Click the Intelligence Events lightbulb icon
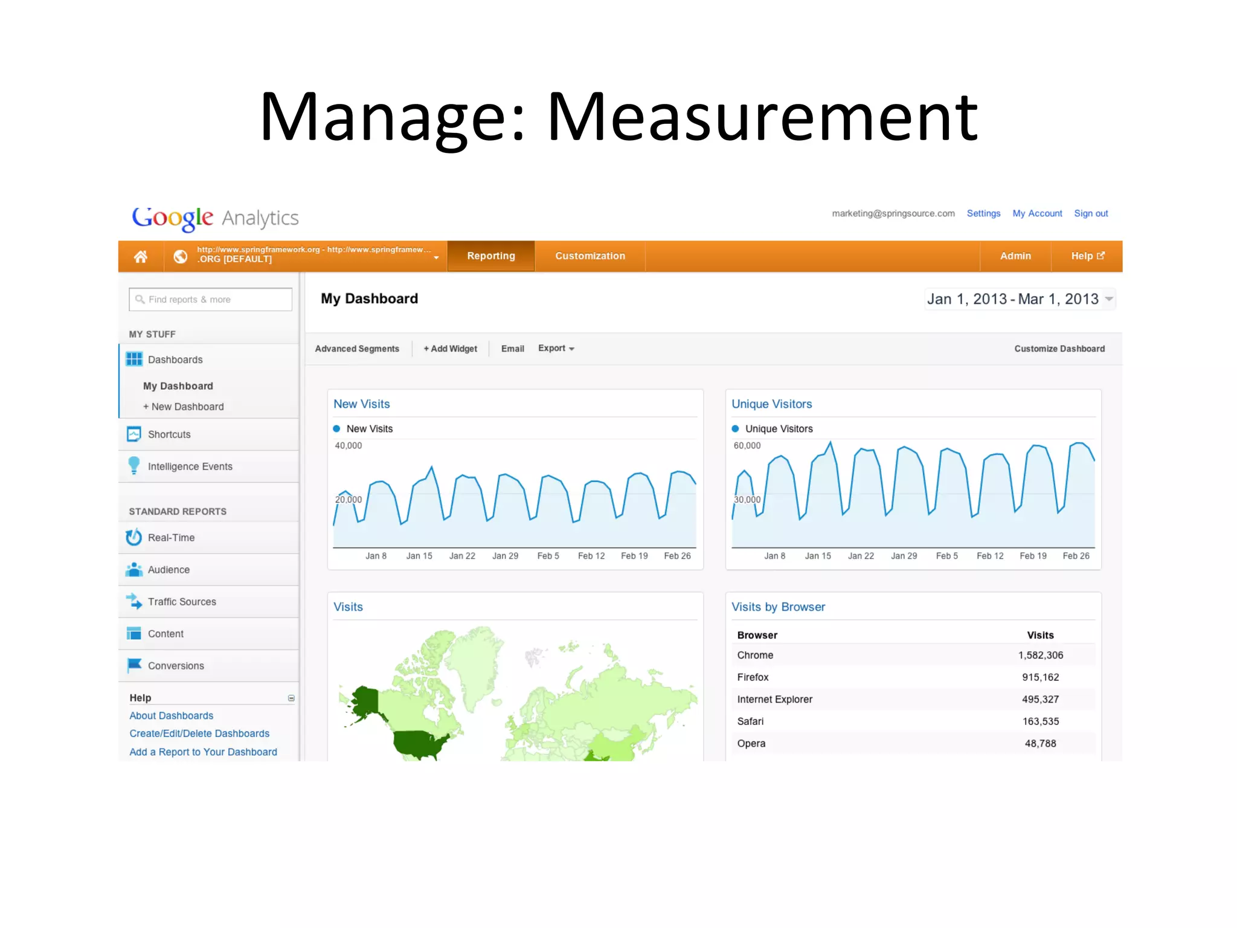Viewport: 1237px width, 928px height. (134, 466)
